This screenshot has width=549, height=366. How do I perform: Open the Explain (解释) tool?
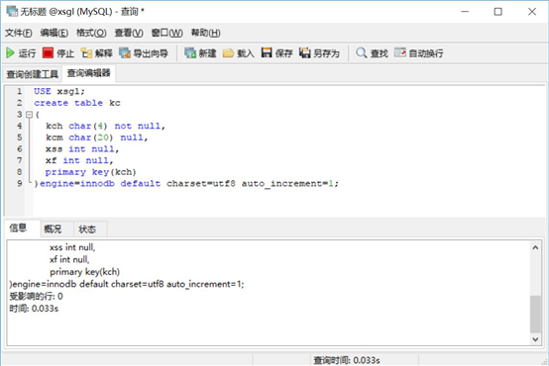[x=97, y=53]
